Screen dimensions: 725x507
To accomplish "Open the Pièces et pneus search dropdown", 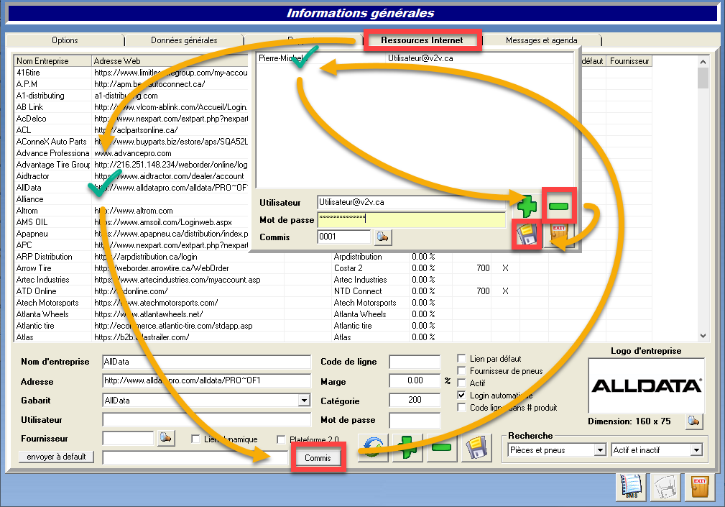I will pos(600,449).
